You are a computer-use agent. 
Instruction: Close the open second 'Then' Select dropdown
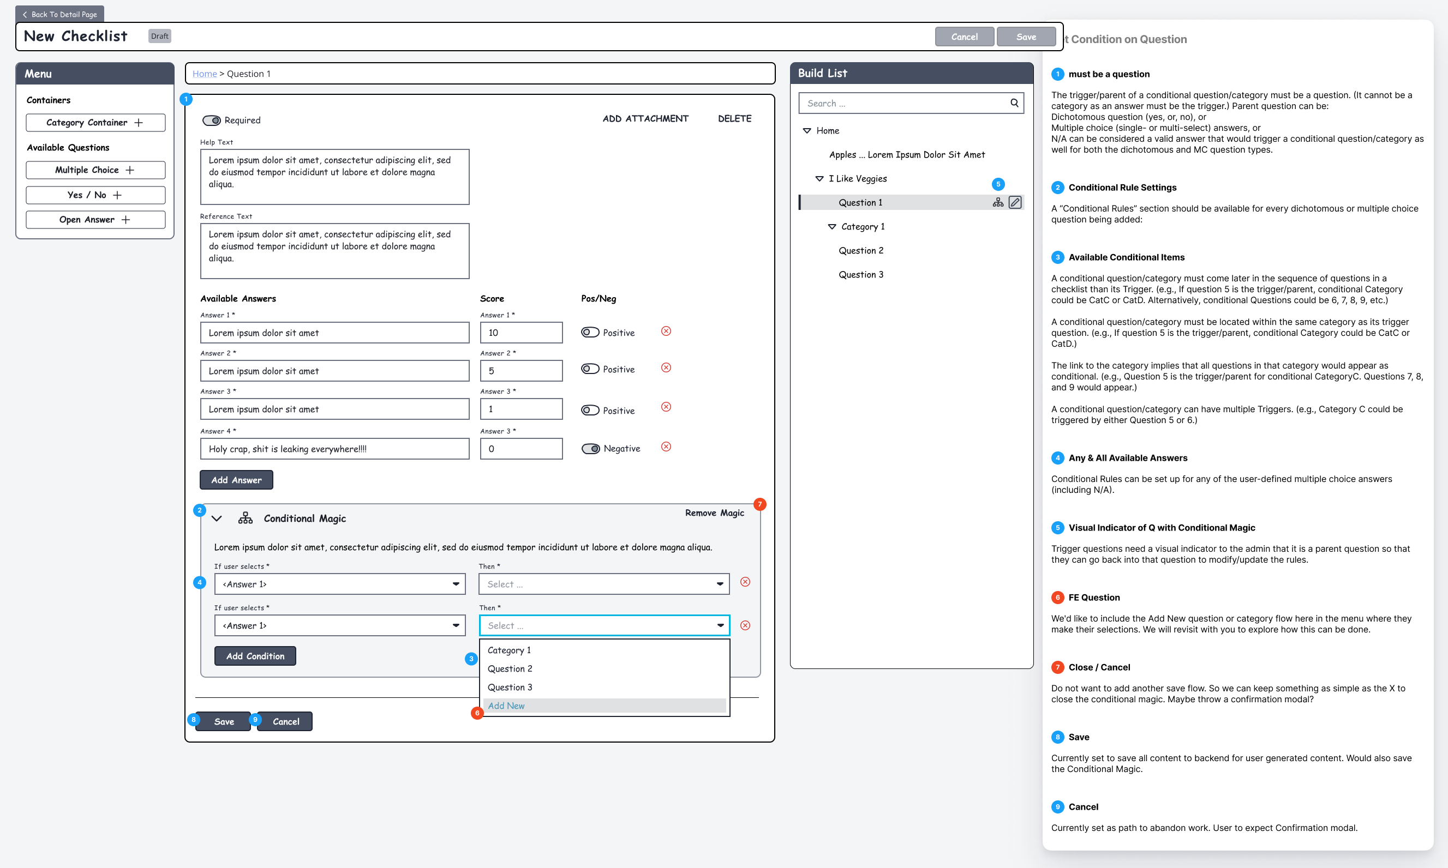click(x=604, y=625)
